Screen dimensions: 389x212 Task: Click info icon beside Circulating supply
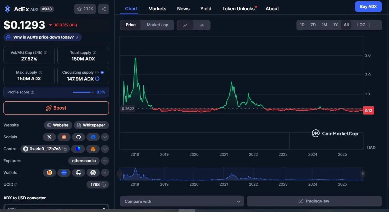[97, 72]
